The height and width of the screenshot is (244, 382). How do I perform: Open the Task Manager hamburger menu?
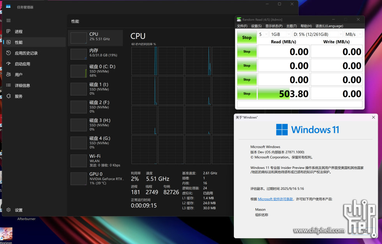coord(9,20)
